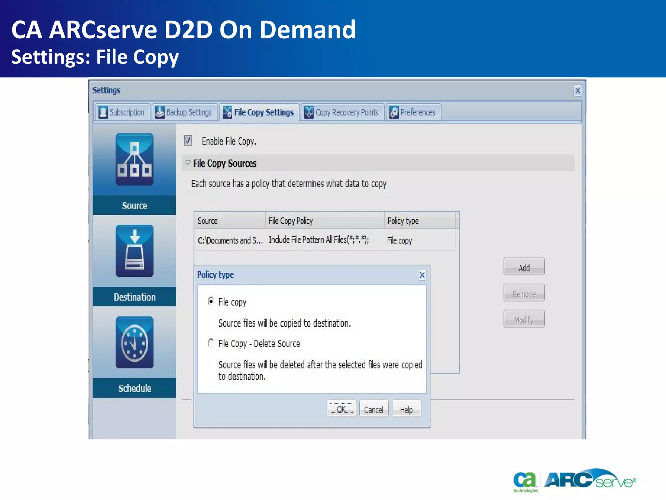666x500 pixels.
Task: Click the Policy type dialog title
Action: pos(215,274)
